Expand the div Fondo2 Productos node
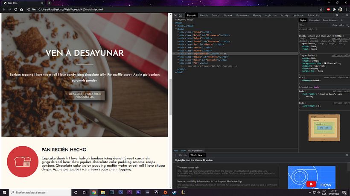Image resolution: width=350 pixels, height=196 pixels. [178, 42]
